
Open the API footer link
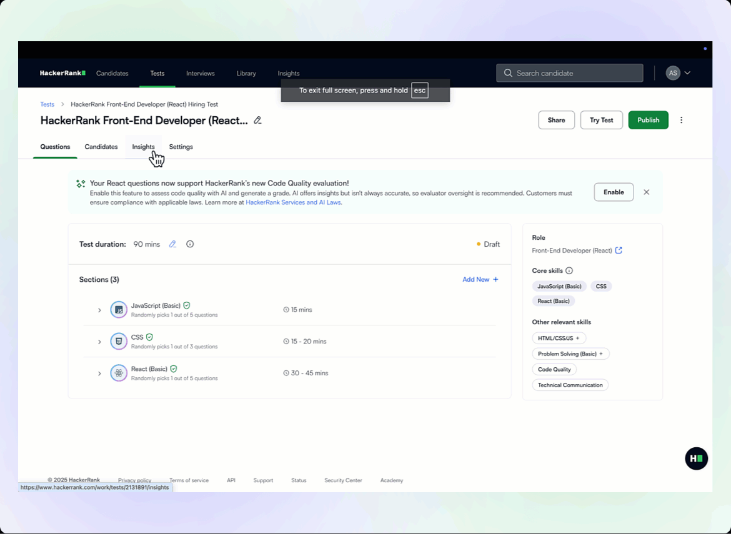[231, 480]
